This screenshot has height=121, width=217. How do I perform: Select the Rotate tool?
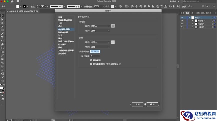coord(2,41)
